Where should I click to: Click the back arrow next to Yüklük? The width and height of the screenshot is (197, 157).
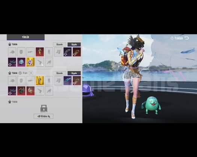click(187, 38)
